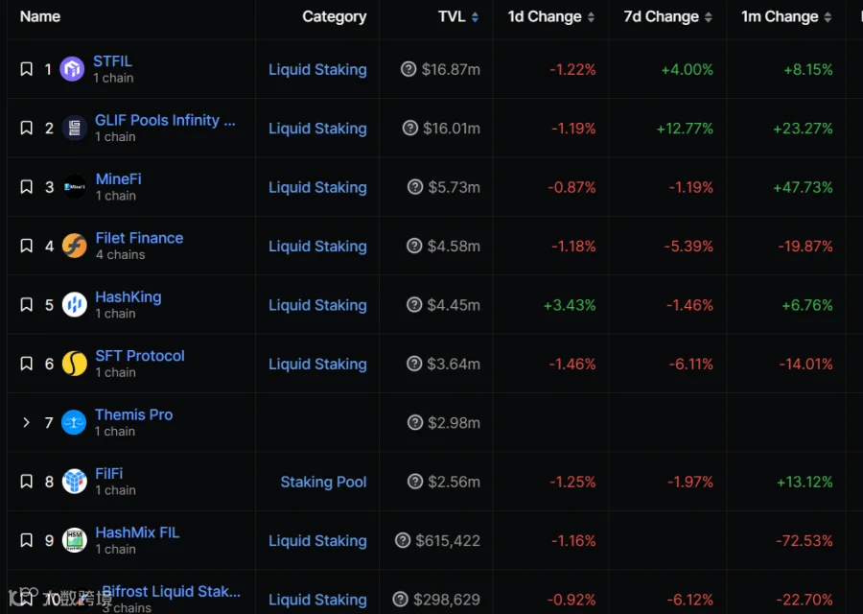Click the MineFi logo icon
Viewport: 863px width, 614px height.
74,187
